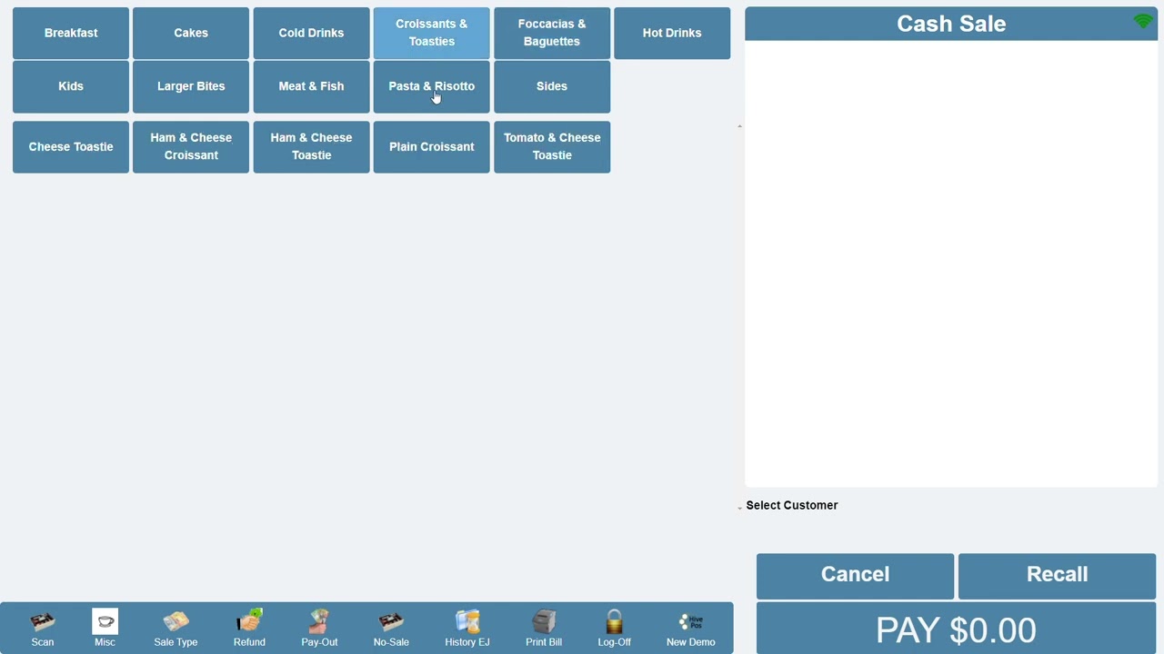Switch to the Hot Drinks category
Image resolution: width=1164 pixels, height=654 pixels.
click(x=672, y=34)
